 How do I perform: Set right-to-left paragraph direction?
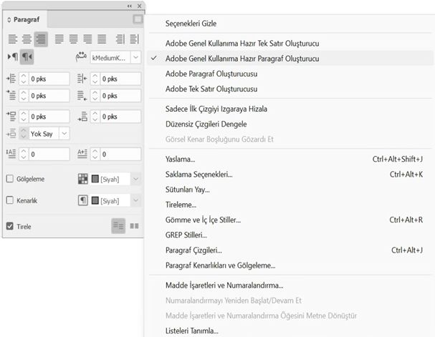coord(27,57)
